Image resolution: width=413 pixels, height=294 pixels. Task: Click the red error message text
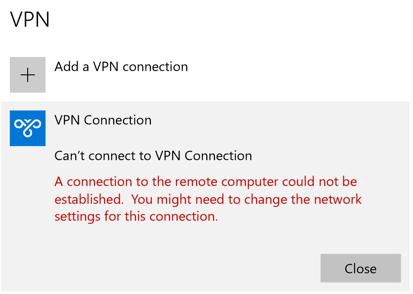pyautogui.click(x=208, y=199)
